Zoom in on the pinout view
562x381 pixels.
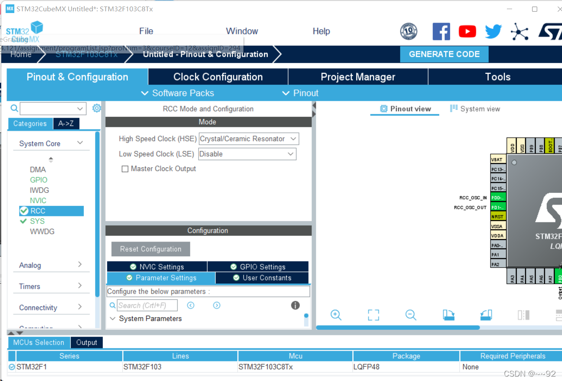[336, 315]
